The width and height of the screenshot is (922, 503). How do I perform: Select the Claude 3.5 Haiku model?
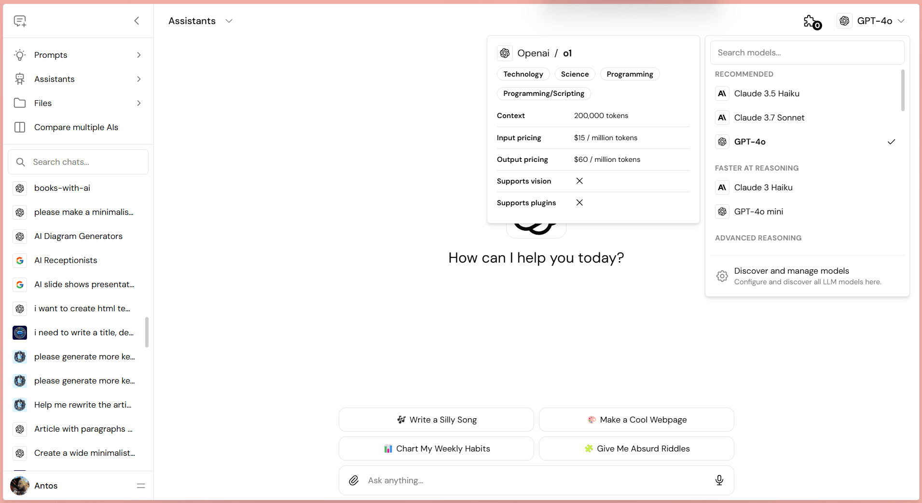click(805, 93)
